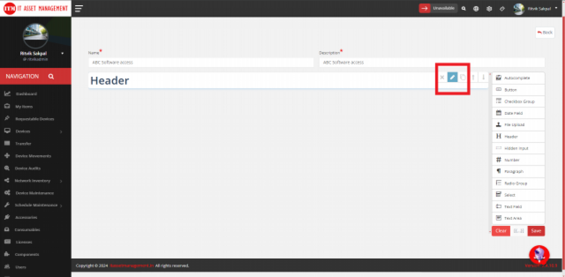Click the copy icon to duplicate the Header element

point(463,77)
